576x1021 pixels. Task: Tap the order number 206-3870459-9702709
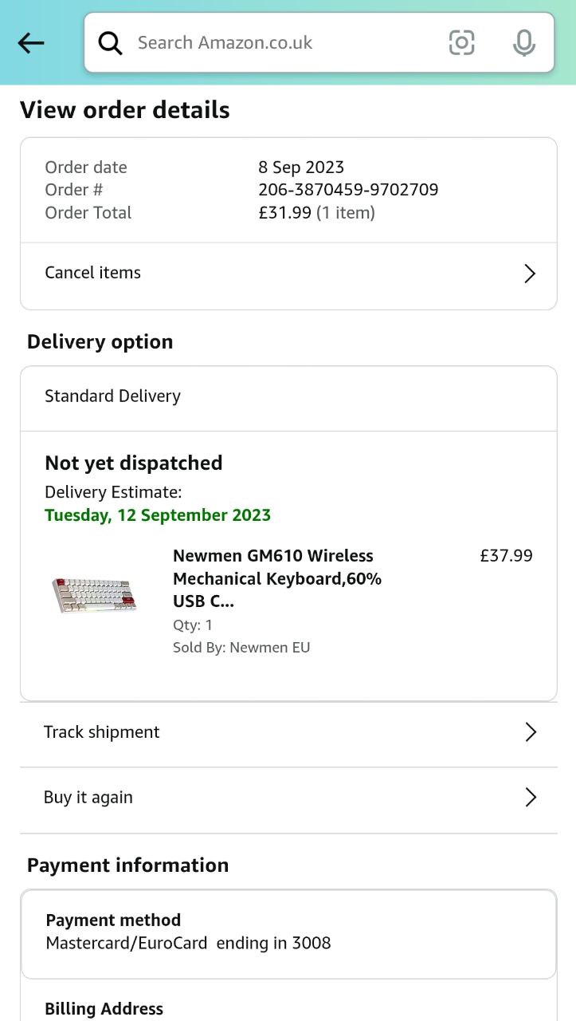pyautogui.click(x=348, y=190)
